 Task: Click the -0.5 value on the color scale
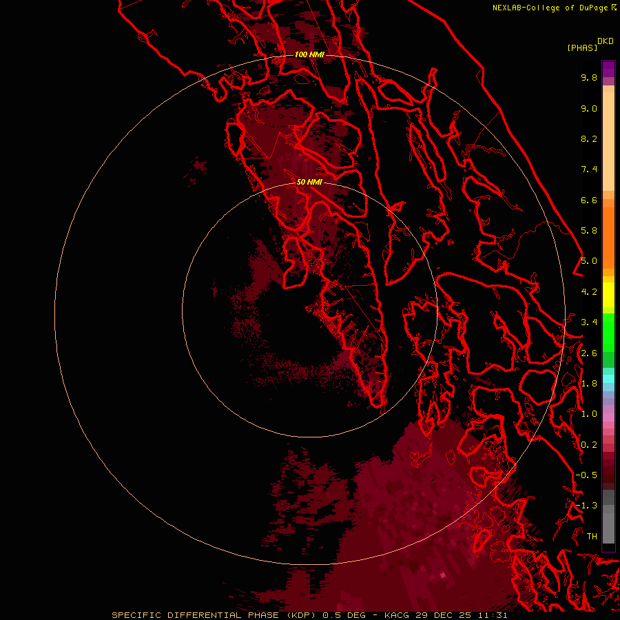586,475
